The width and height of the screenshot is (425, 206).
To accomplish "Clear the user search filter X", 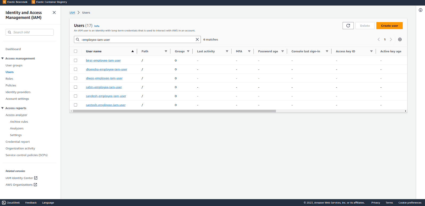I will coord(197,39).
